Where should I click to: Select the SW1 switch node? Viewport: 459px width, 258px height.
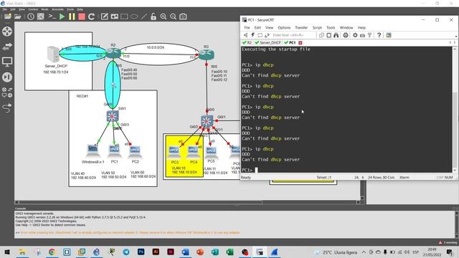[113, 116]
